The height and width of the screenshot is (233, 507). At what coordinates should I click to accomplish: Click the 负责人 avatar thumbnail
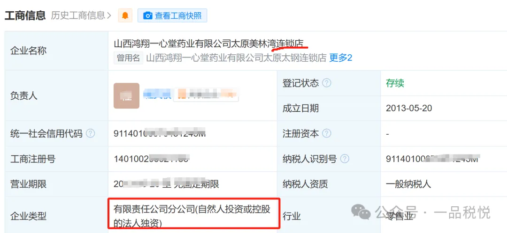(x=126, y=96)
